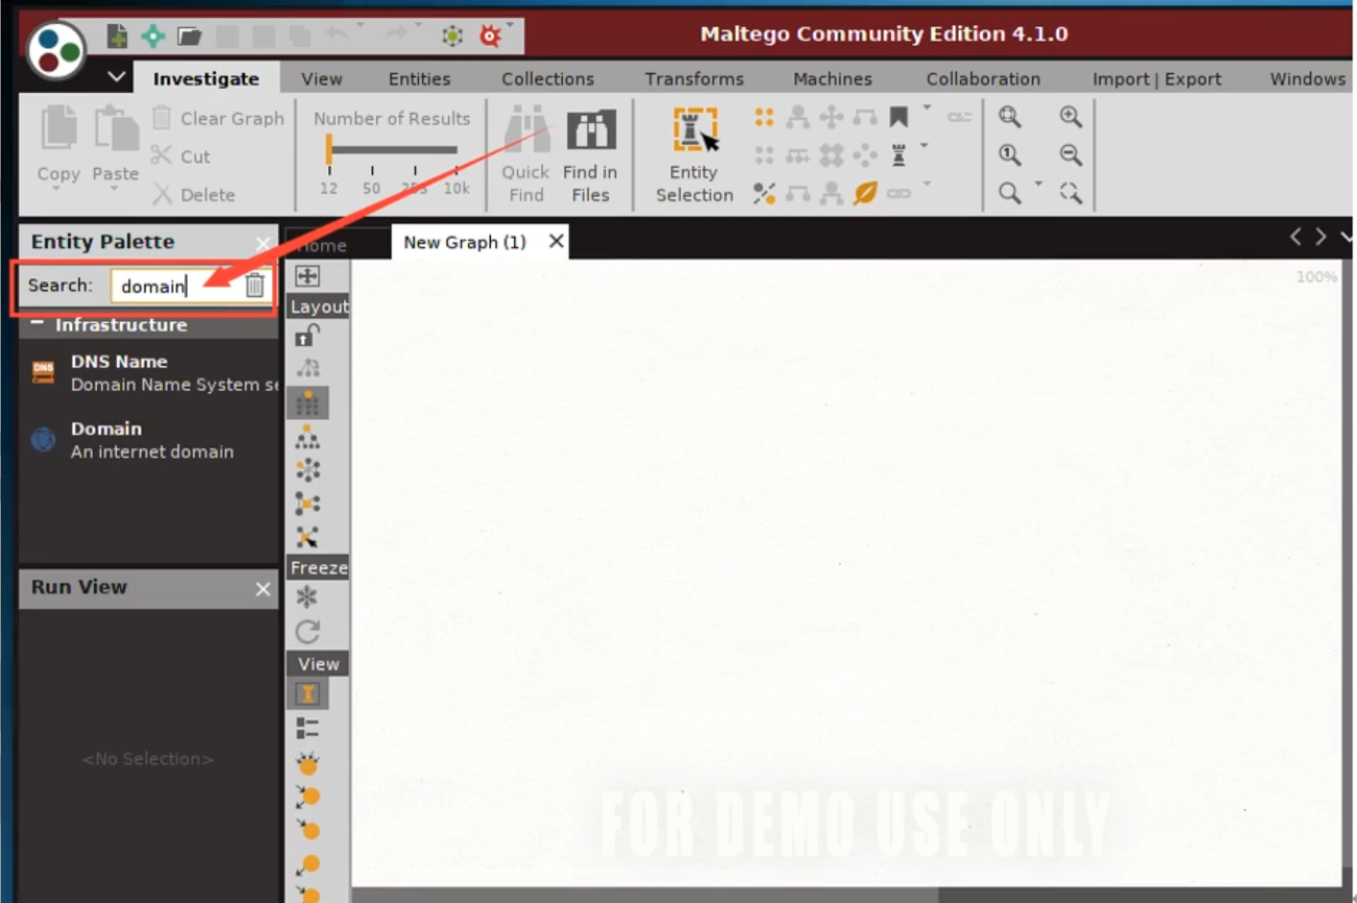Open a graph file with the folder icon

coord(190,36)
